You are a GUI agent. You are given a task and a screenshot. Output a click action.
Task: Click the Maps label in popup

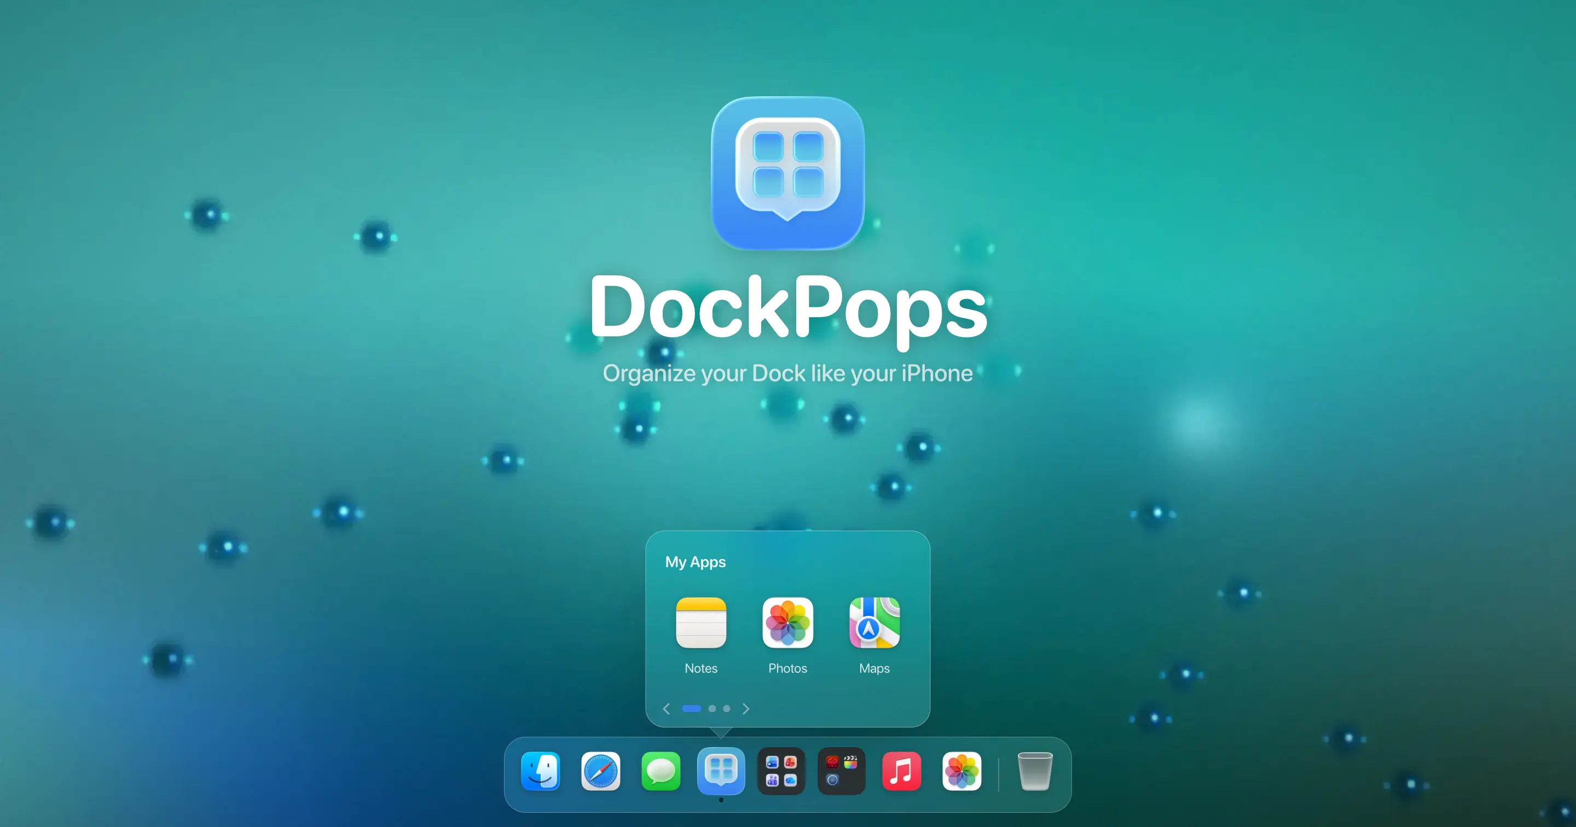pos(874,668)
